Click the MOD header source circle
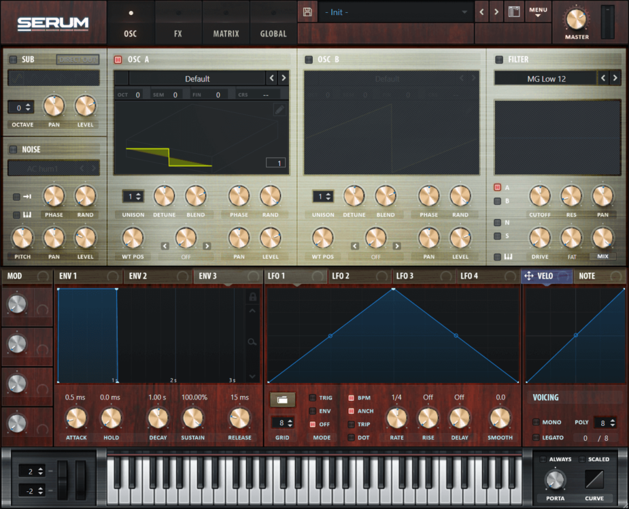The width and height of the screenshot is (629, 509). click(x=43, y=276)
